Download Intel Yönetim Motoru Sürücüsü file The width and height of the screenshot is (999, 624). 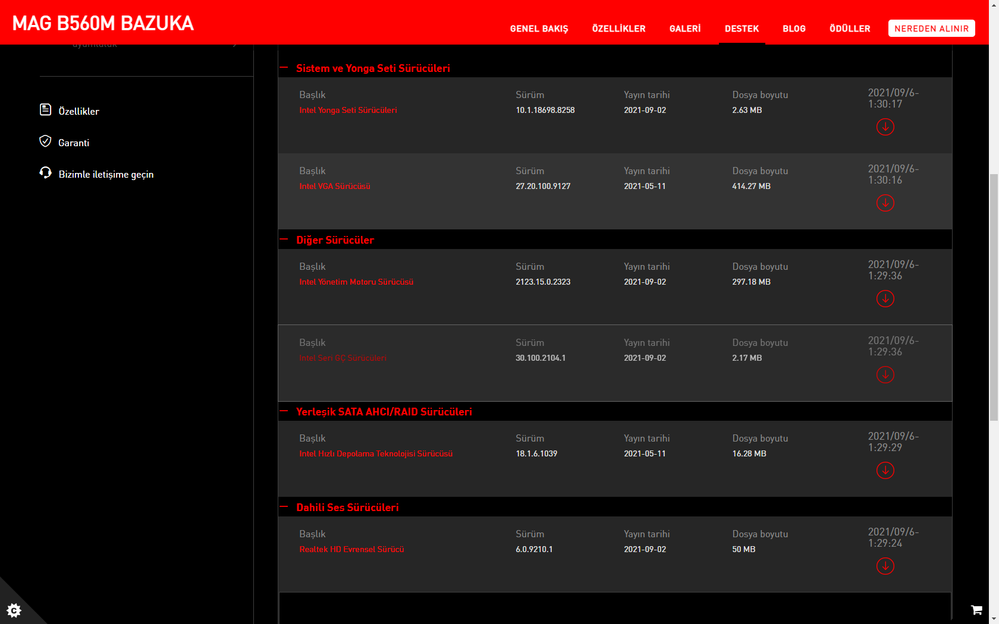click(x=885, y=298)
